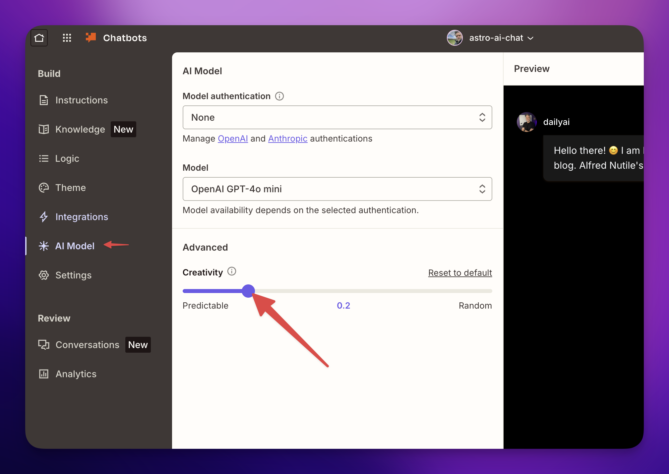This screenshot has width=669, height=474.
Task: Click the unfilled right side of the Creativity slider track
Action: pos(373,291)
